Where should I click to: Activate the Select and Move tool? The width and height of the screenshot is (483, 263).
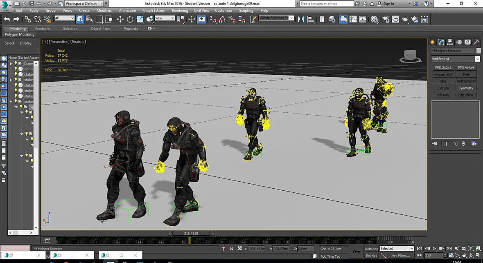pyautogui.click(x=120, y=19)
